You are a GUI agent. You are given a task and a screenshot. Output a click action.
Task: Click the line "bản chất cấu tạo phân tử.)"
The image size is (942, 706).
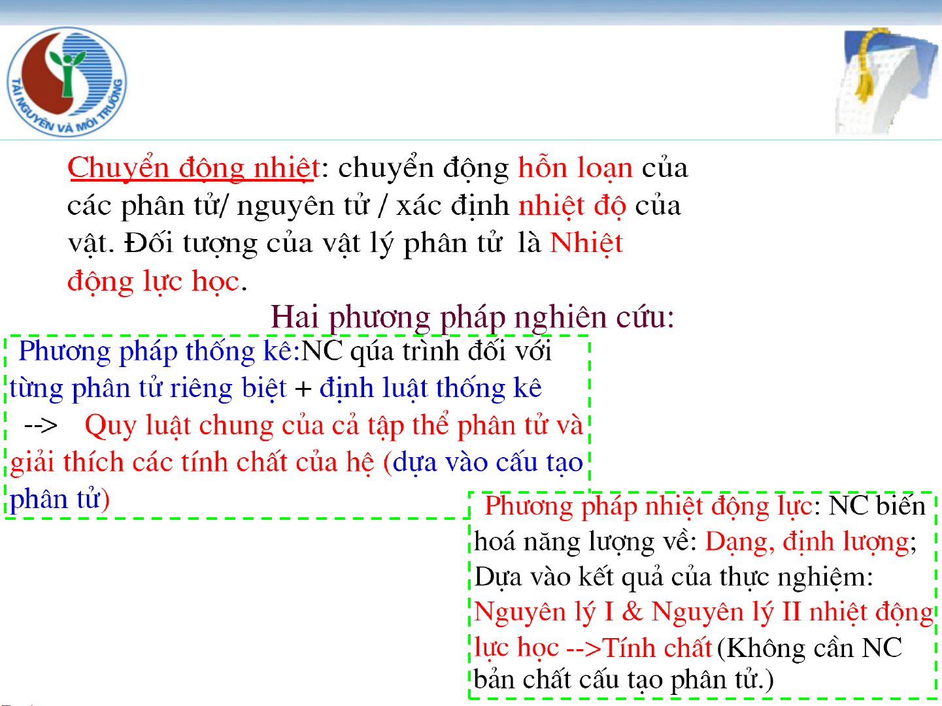[624, 680]
